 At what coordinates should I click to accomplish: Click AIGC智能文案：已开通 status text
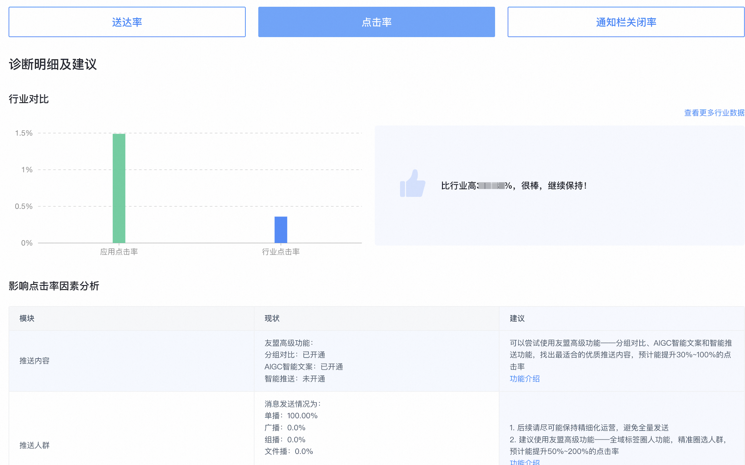click(304, 367)
